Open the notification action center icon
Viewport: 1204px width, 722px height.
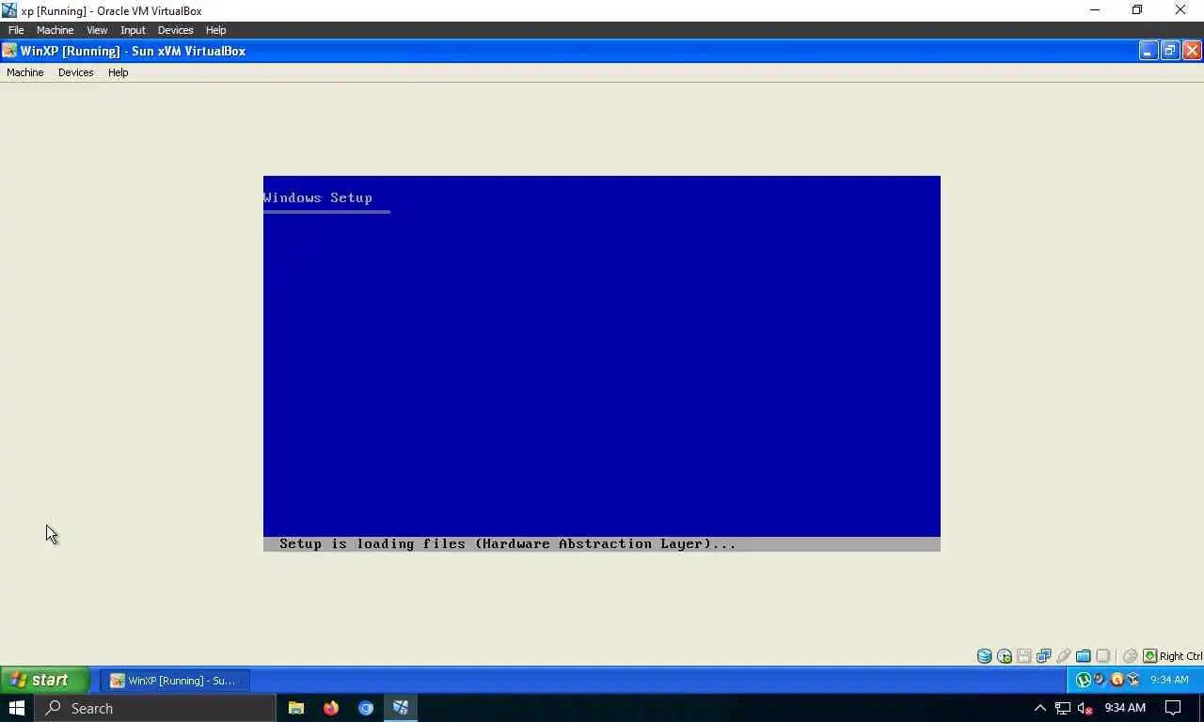pyautogui.click(x=1173, y=708)
